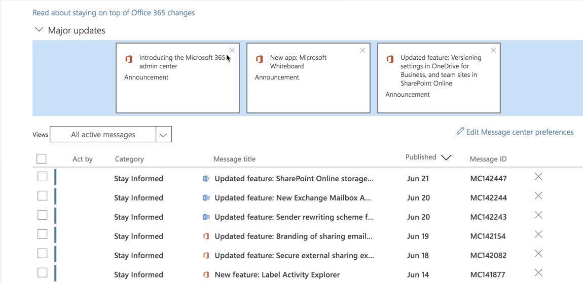
Task: Click the Jun 14 published date
Action: (418, 275)
